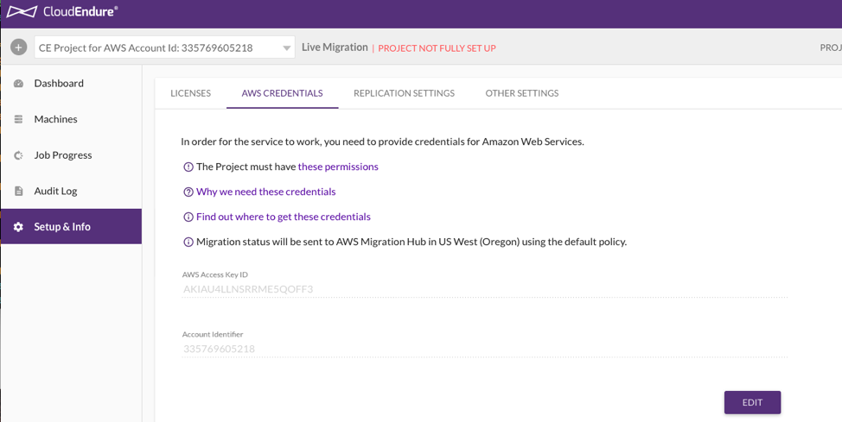842x422 pixels.
Task: Open the 'these permissions' link
Action: 338,167
